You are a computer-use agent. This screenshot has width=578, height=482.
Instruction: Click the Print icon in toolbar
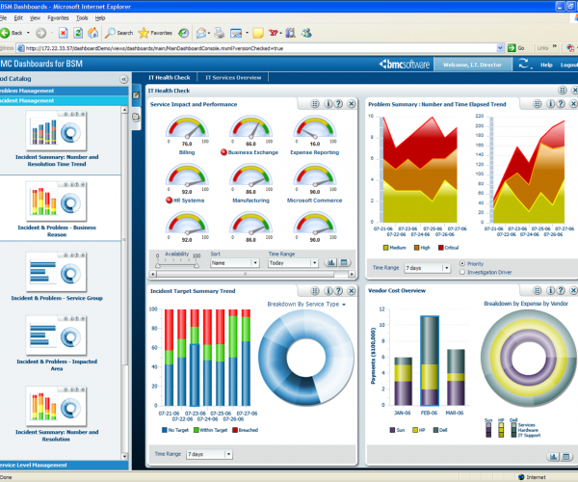coord(220,33)
